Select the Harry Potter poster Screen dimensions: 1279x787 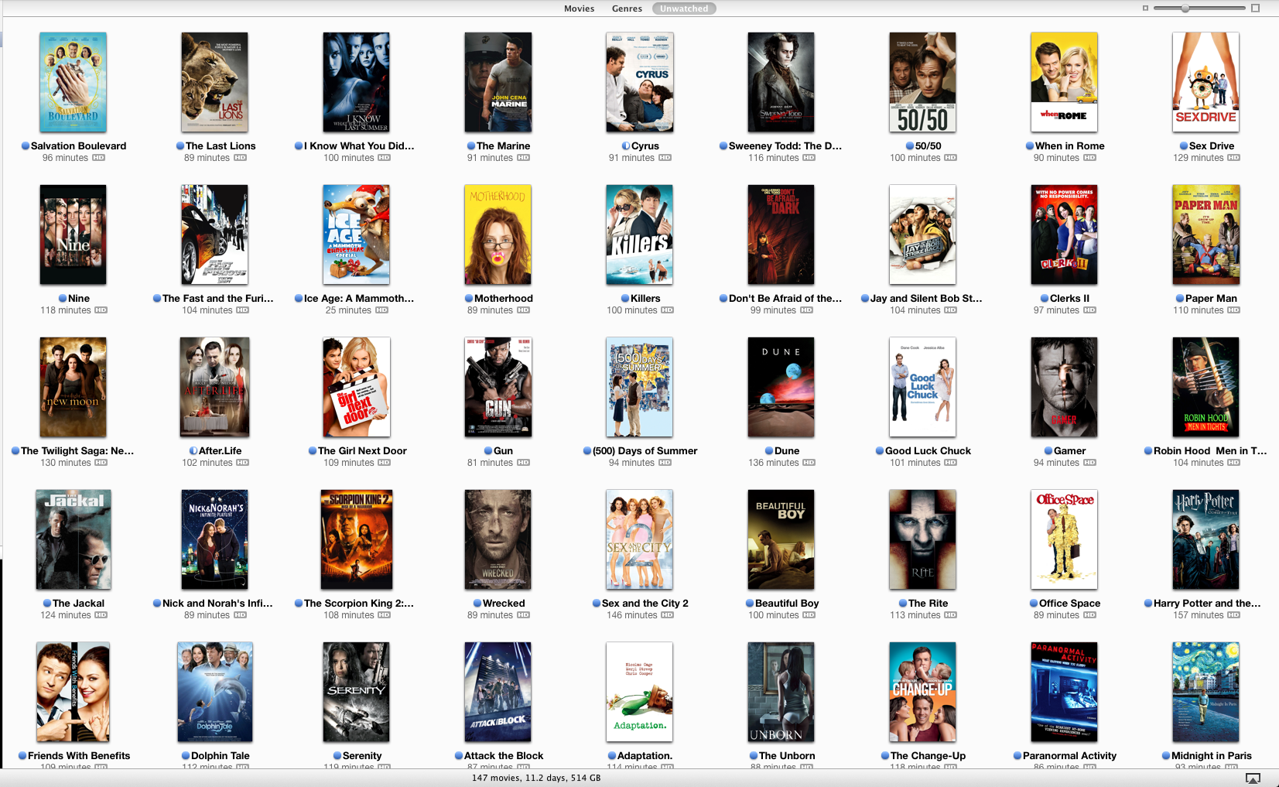point(1205,539)
